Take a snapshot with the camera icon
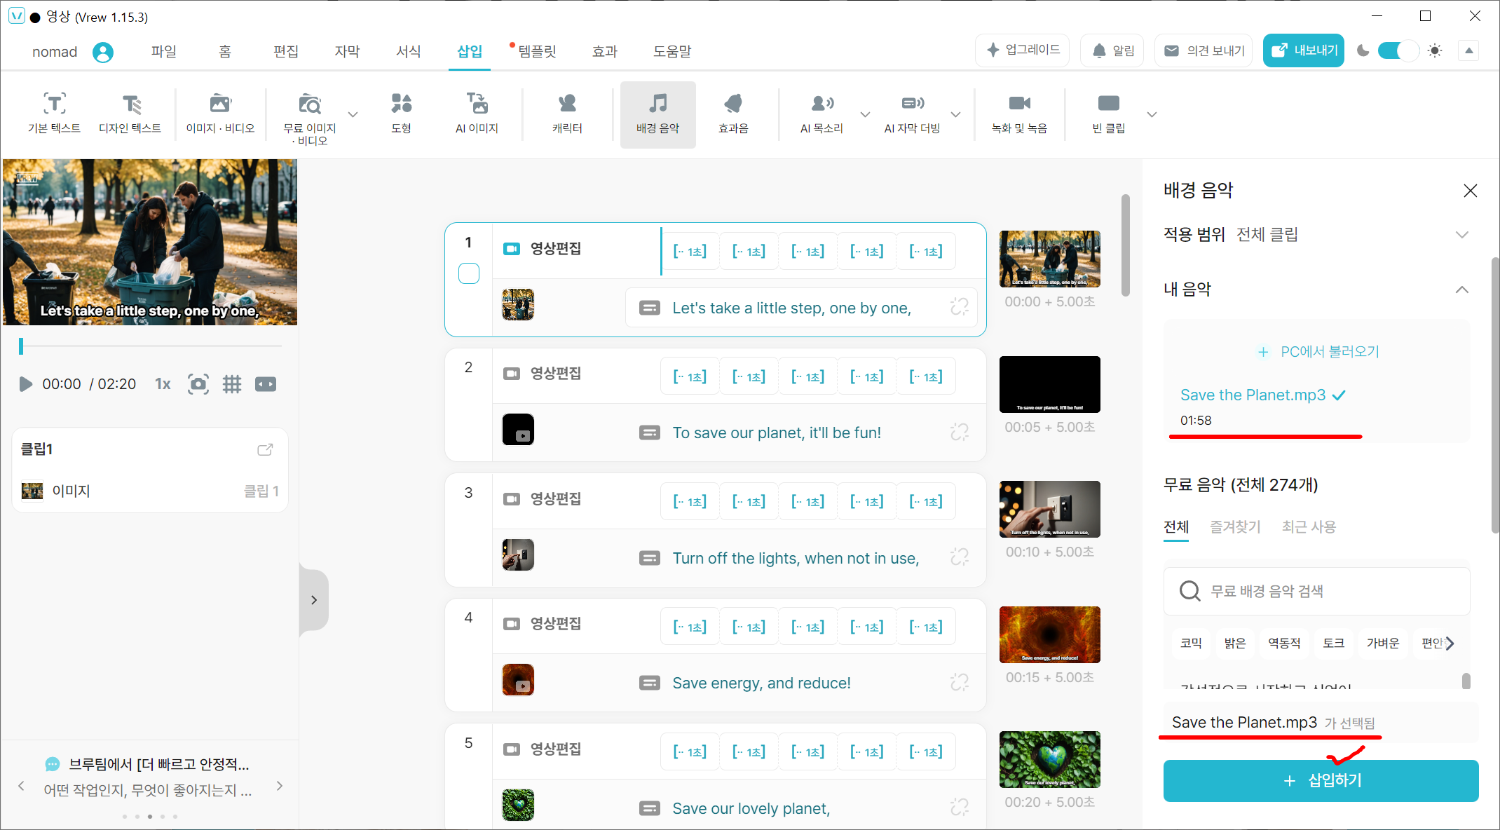 pyautogui.click(x=198, y=384)
